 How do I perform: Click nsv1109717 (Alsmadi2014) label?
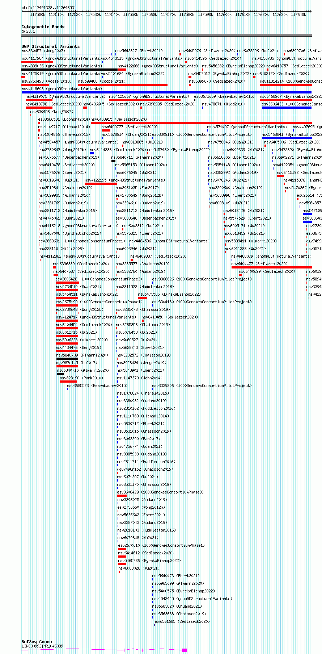click(64, 127)
